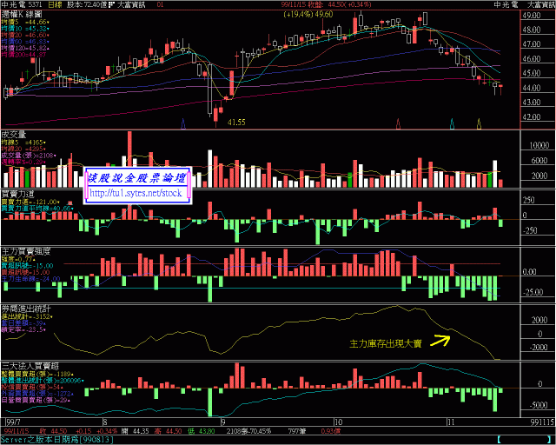This screenshot has height=445, width=556.
Task: Click the 均線5 =4165 volume average label
Action: 23,143
